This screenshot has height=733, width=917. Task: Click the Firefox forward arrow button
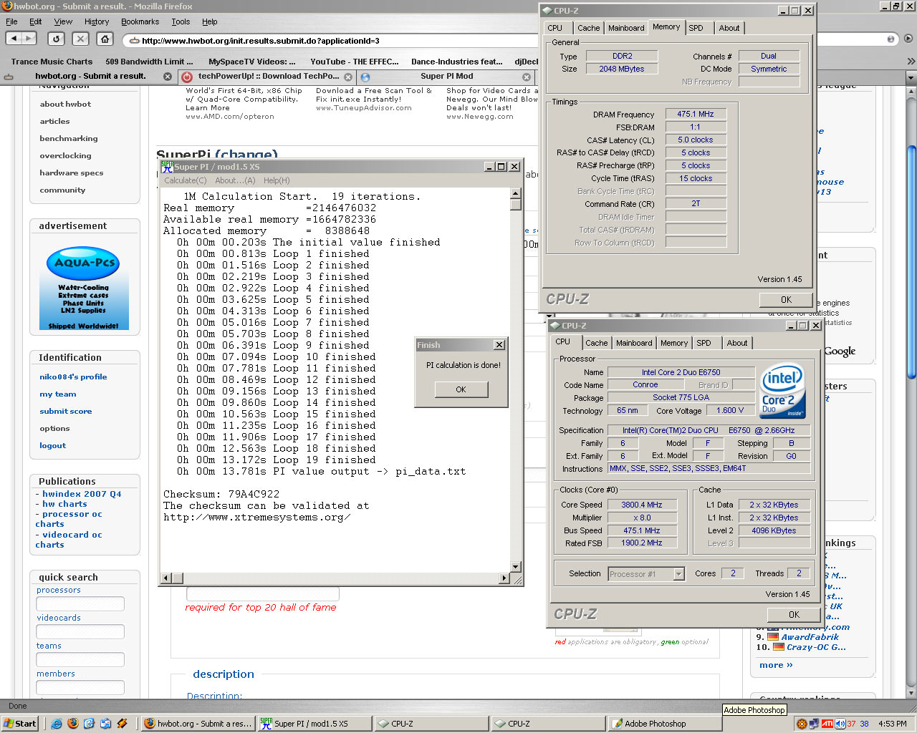coord(29,39)
